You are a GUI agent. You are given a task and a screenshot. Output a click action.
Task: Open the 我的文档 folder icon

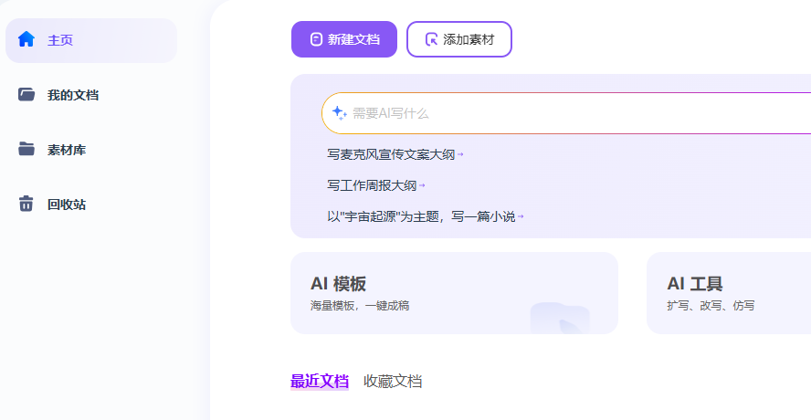tap(26, 94)
